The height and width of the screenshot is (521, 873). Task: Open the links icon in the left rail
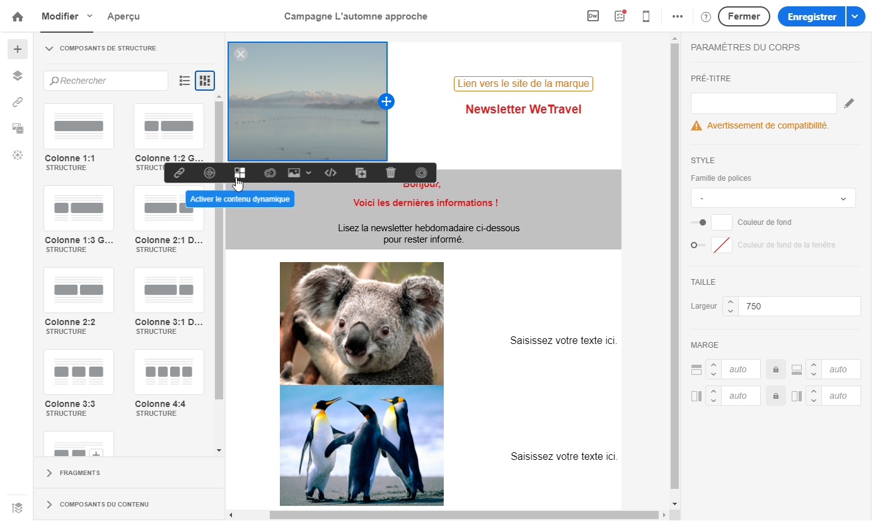tap(18, 102)
